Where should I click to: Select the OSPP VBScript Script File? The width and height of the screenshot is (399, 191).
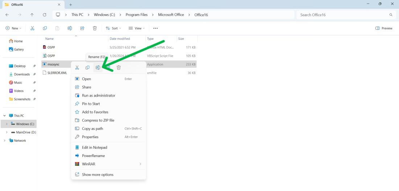pyautogui.click(x=119, y=56)
